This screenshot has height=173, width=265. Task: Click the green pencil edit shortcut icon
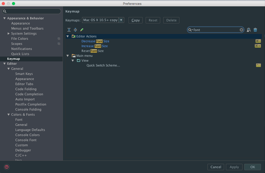82,30
